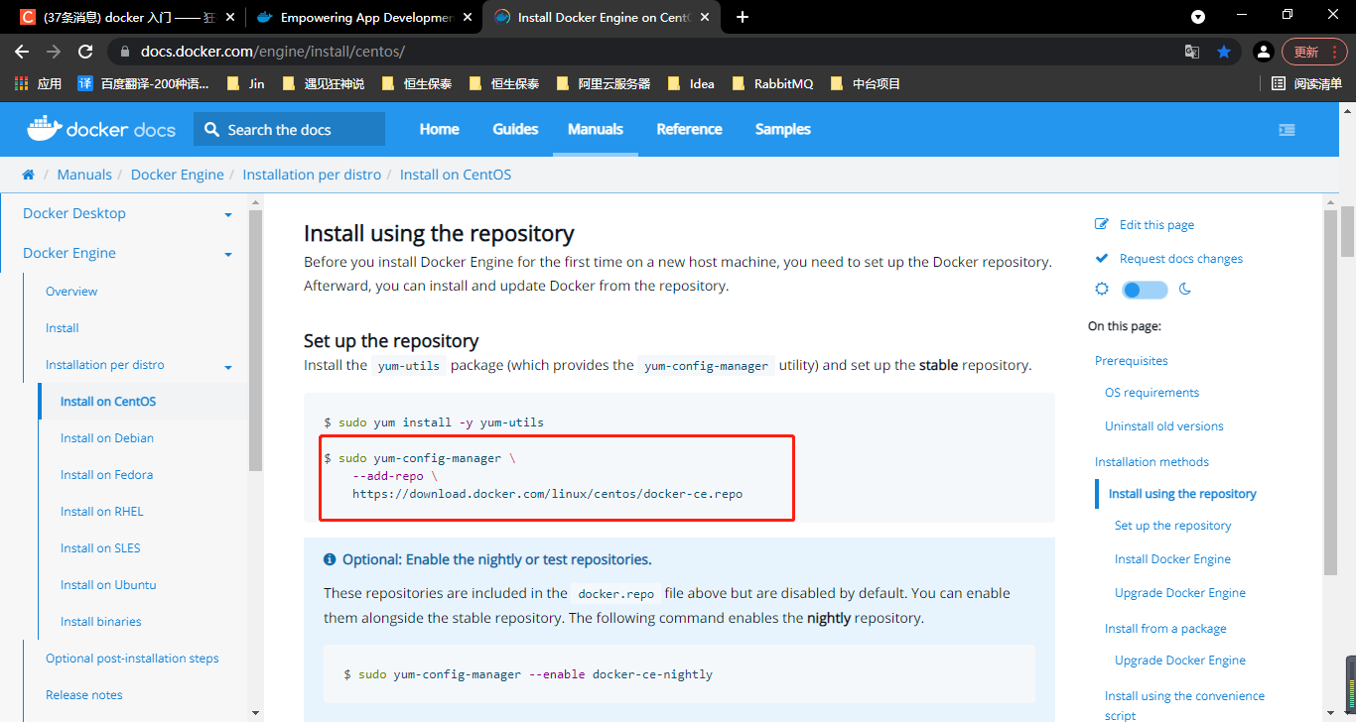Viewport: 1356px width, 722px height.
Task: Click Docker Engine in the breadcrumb
Action: click(x=178, y=175)
